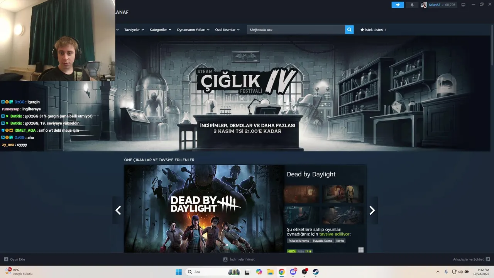The height and width of the screenshot is (278, 494).
Task: Open OBS Studio from the taskbar
Action: tap(305, 272)
